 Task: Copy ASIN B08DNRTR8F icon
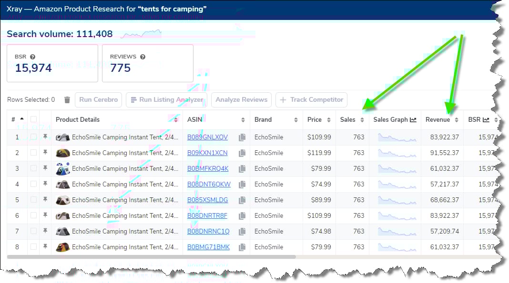click(242, 215)
